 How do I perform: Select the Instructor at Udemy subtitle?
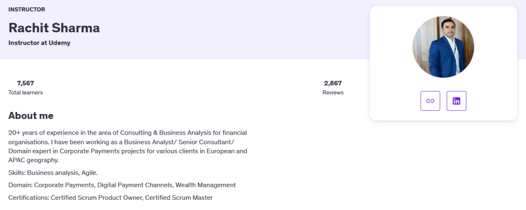tap(39, 43)
